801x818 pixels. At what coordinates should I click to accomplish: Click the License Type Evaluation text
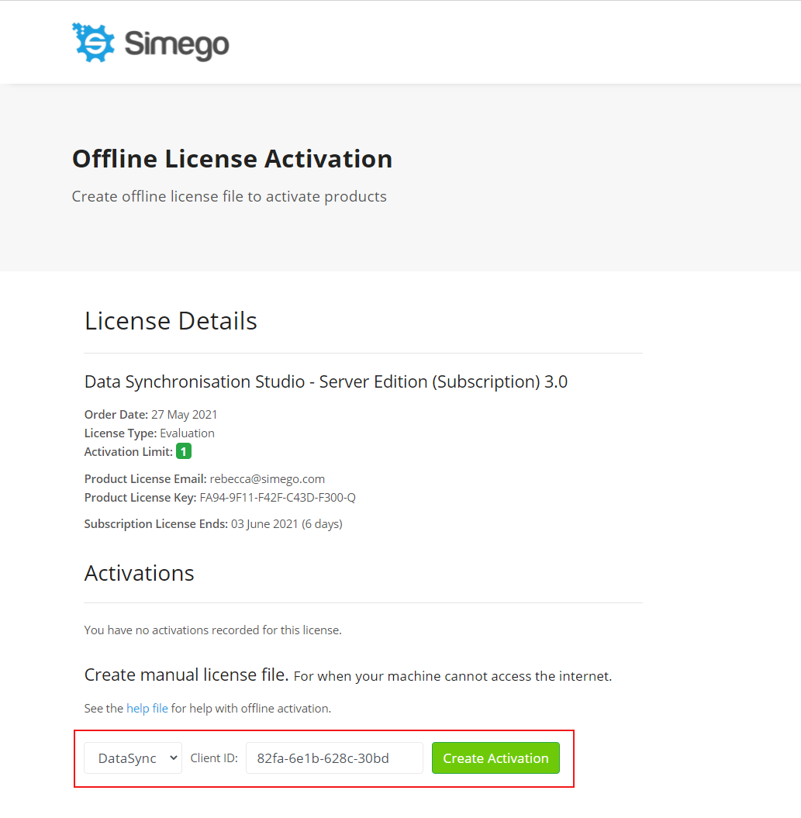point(188,433)
